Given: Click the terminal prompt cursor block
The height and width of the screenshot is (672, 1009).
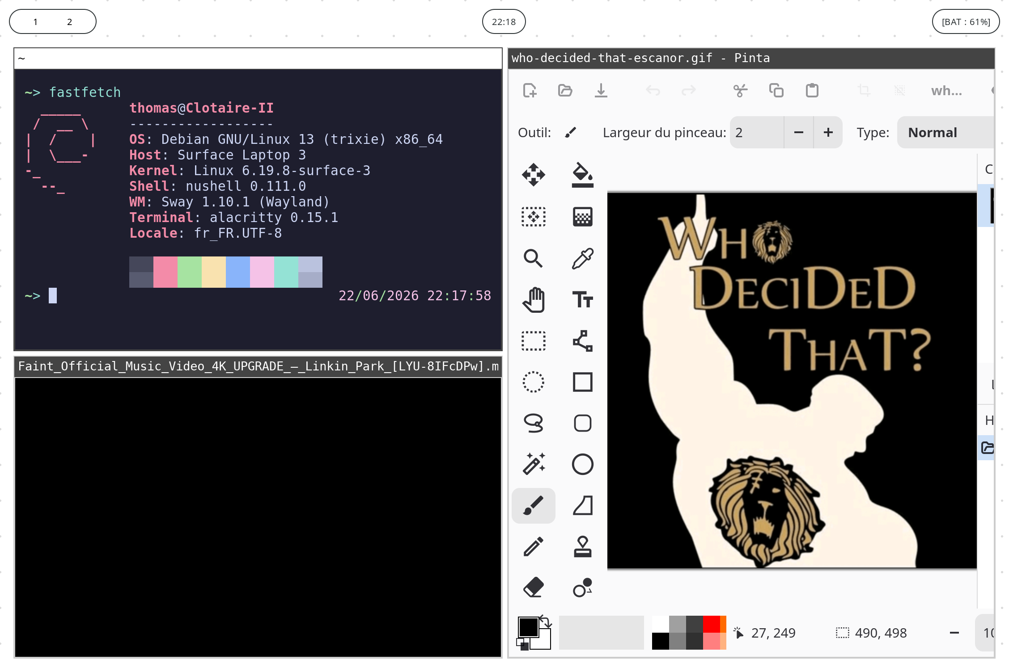Looking at the screenshot, I should 53,296.
